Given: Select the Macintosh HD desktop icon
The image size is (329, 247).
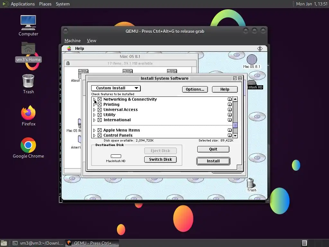Looking at the screenshot, I should [255, 85].
